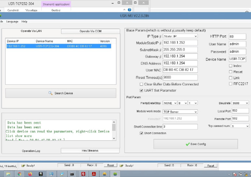The image size is (251, 177).
Task: Switch to Operation Log tab
Action: click(31, 151)
